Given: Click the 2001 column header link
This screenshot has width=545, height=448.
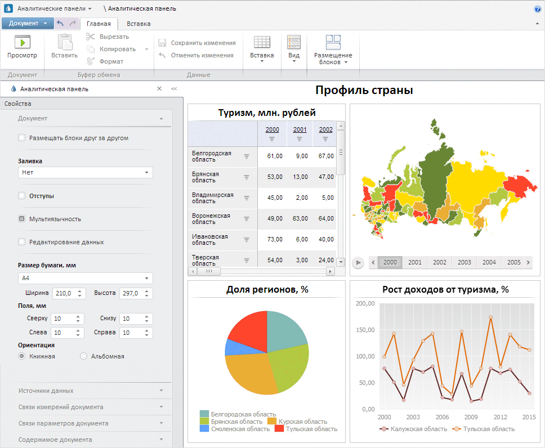Looking at the screenshot, I should pos(300,129).
